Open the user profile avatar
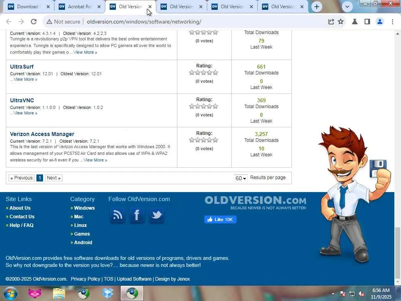The image size is (401, 301). tap(380, 22)
